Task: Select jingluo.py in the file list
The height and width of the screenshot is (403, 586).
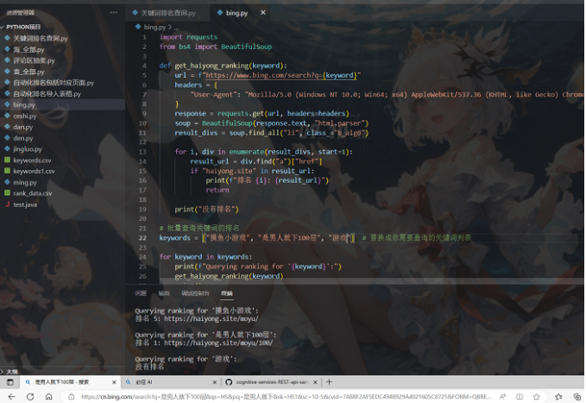Action: [x=28, y=149]
